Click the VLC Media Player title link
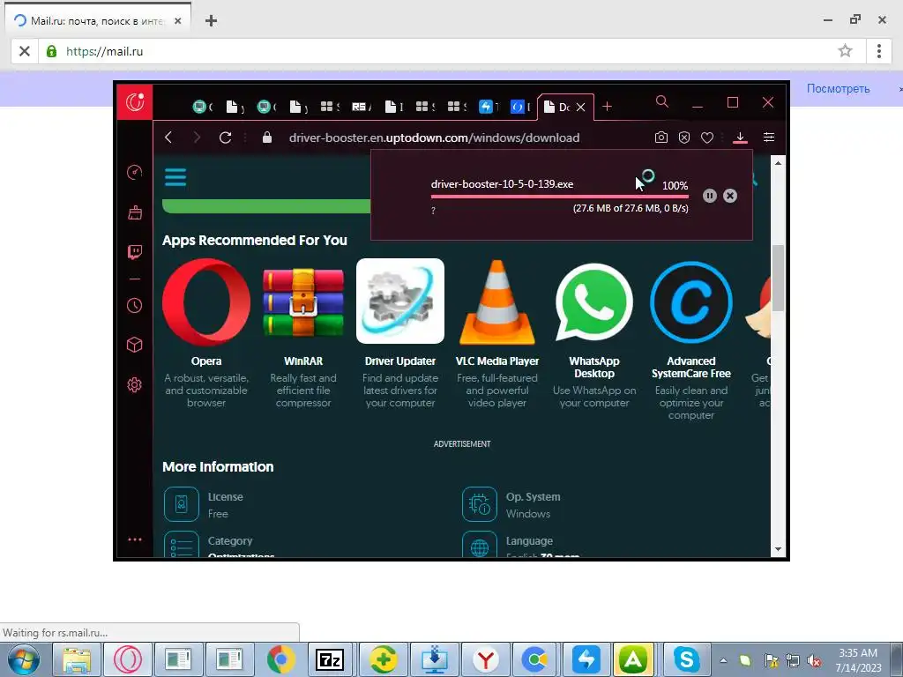The width and height of the screenshot is (903, 677). click(x=497, y=361)
